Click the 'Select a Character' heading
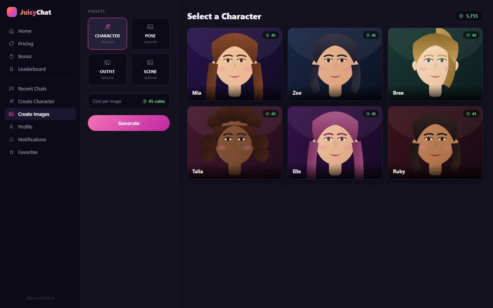The width and height of the screenshot is (493, 308). (224, 16)
